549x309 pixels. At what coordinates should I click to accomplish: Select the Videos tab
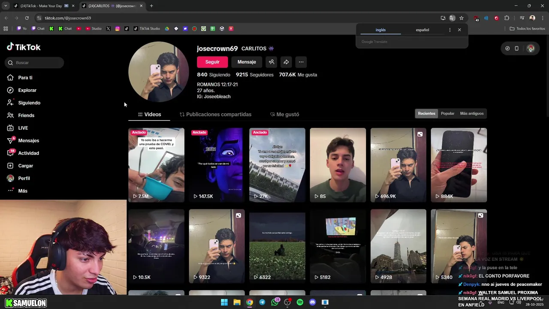[x=149, y=115]
